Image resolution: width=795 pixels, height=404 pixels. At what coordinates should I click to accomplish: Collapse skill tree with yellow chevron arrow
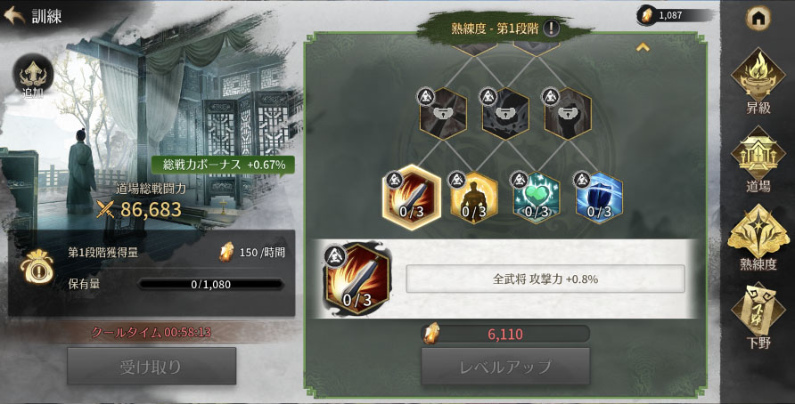643,47
